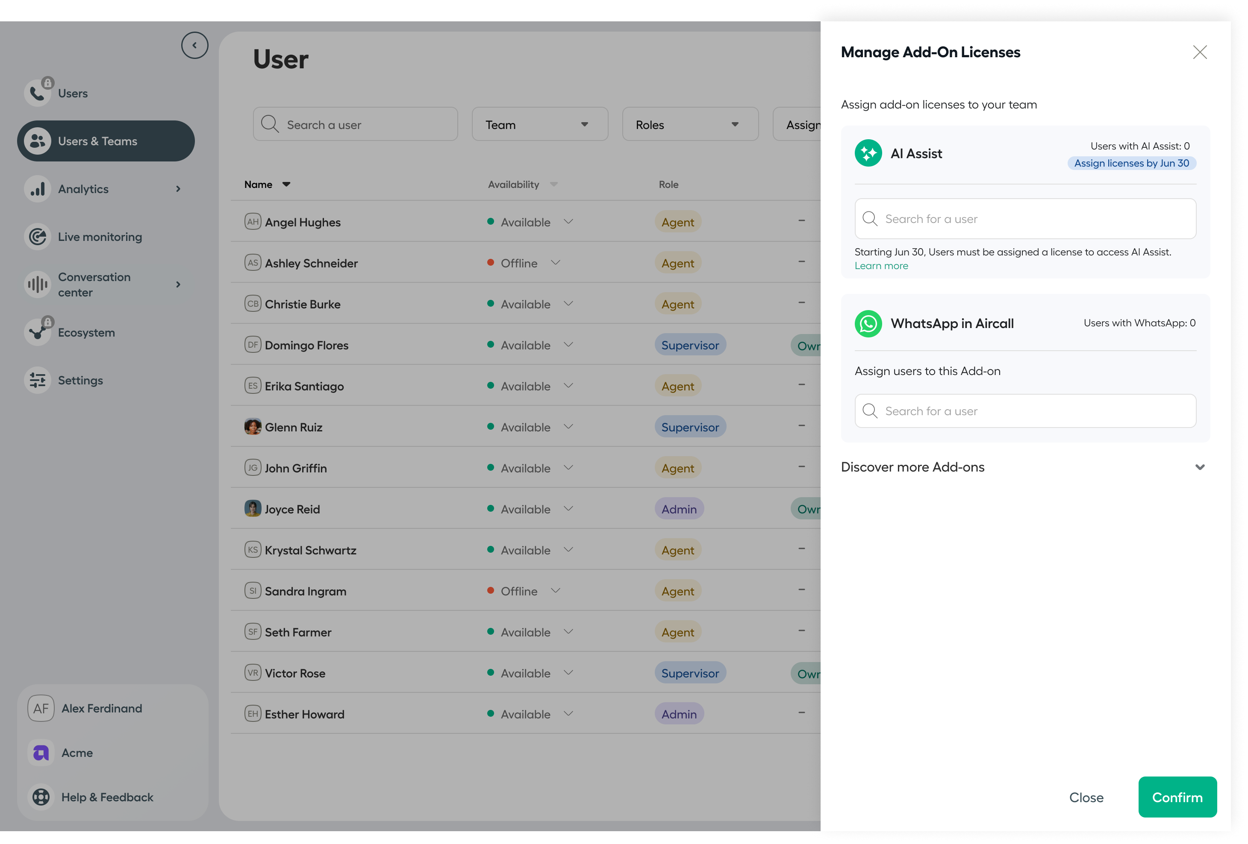Image resolution: width=1248 pixels, height=844 pixels.
Task: Click the AF avatar of Alex Ferdinand
Action: 41,708
